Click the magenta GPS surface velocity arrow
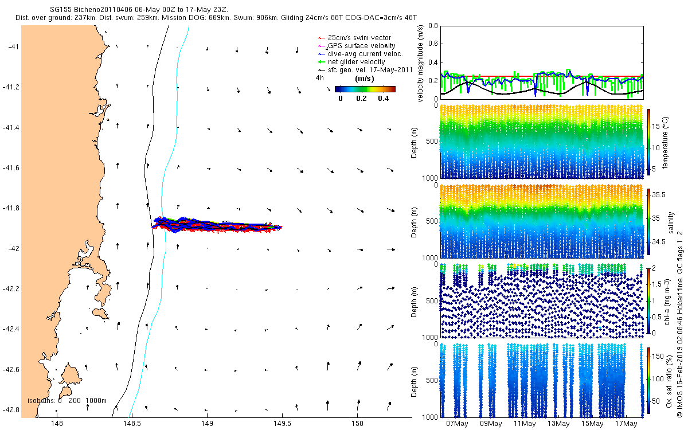688x430 pixels. pos(321,45)
